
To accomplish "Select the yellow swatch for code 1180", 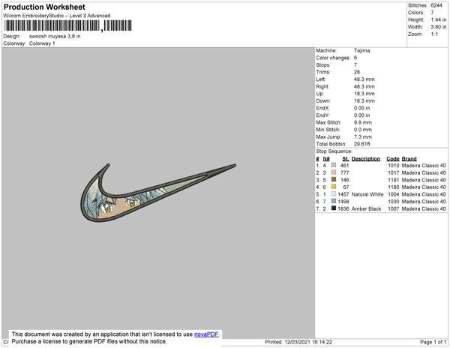I will click(x=334, y=187).
